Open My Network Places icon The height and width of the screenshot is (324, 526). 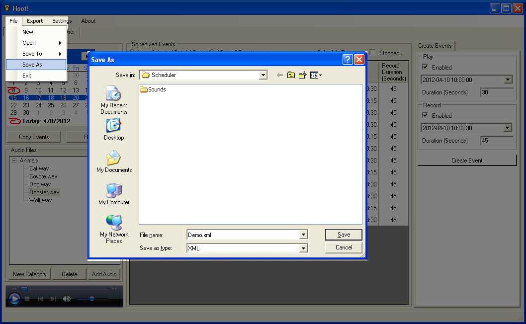click(x=113, y=223)
